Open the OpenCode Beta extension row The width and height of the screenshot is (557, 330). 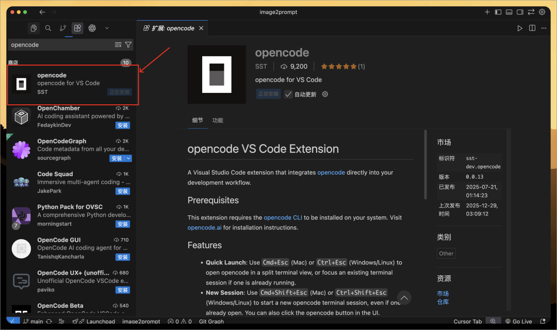[71, 308]
